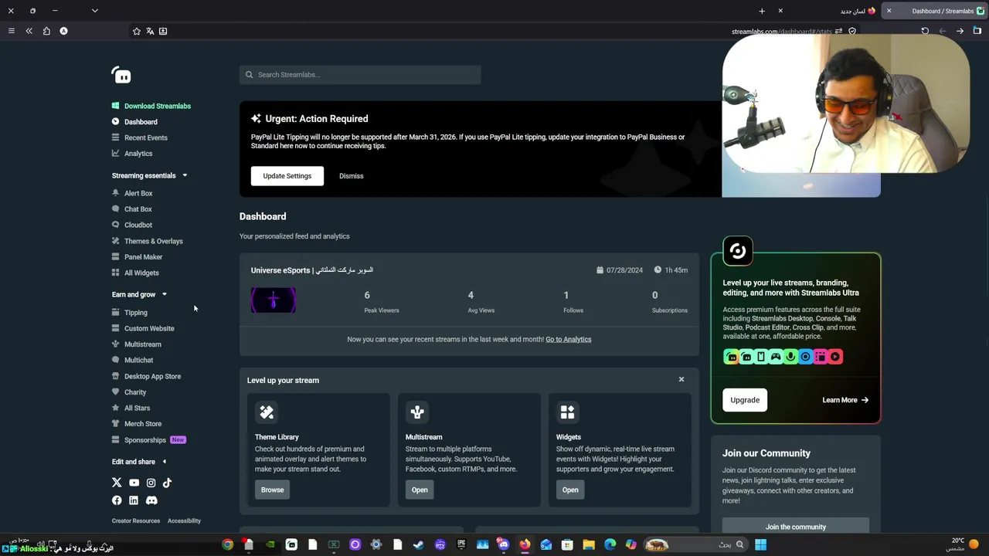Close the Level up your stream panel
This screenshot has width=989, height=556.
681,379
